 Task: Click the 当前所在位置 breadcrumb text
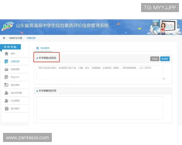(x=15, y=38)
